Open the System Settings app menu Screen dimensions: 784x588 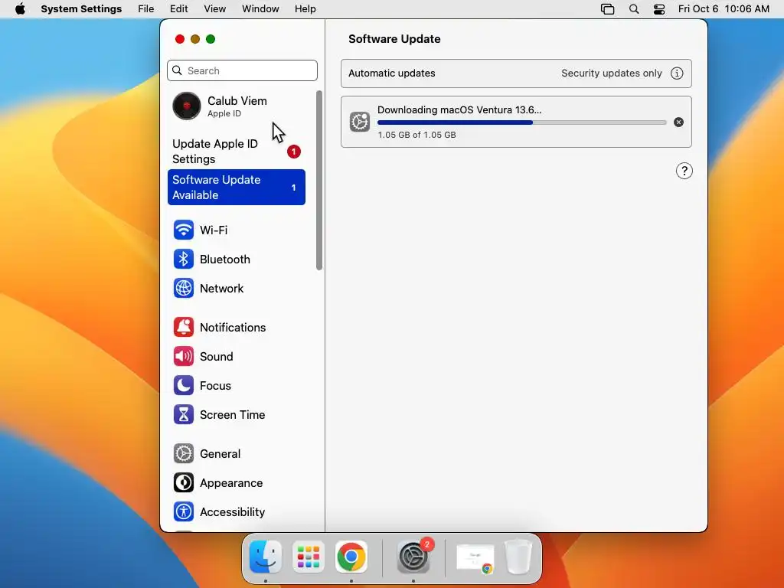(81, 9)
